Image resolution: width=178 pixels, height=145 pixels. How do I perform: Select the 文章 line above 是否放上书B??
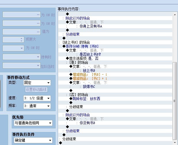pyautogui.click(x=115, y=50)
